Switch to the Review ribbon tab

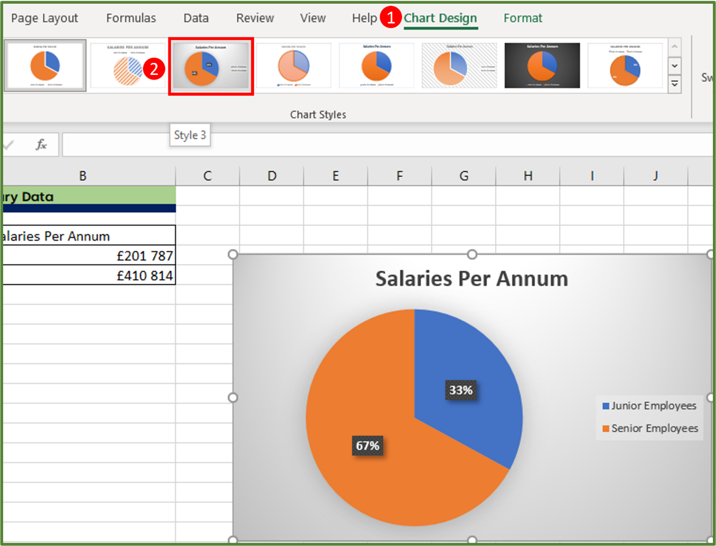[254, 18]
